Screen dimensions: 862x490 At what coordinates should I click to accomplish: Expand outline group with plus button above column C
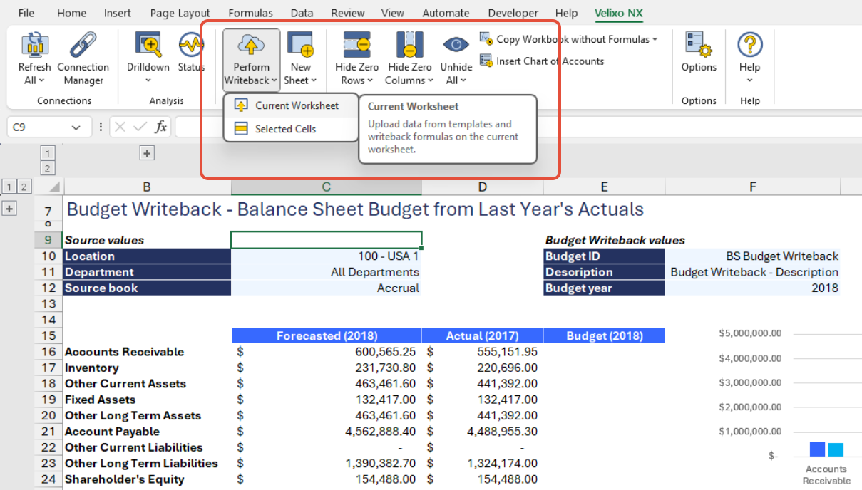pos(147,153)
